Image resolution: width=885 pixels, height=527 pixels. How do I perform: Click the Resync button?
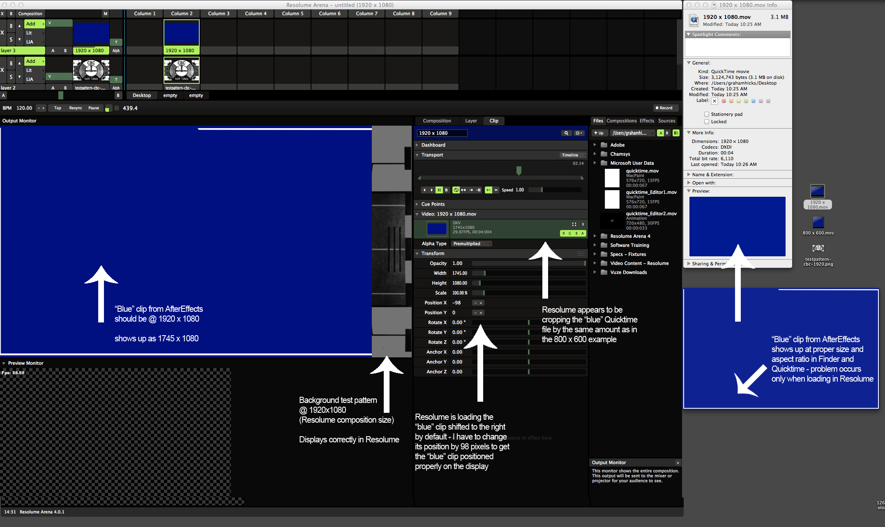point(76,108)
